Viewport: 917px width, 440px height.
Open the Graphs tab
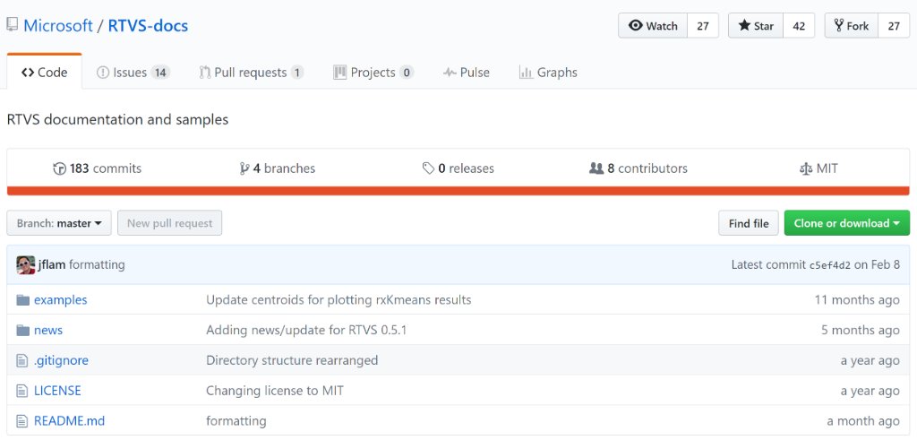pyautogui.click(x=548, y=73)
